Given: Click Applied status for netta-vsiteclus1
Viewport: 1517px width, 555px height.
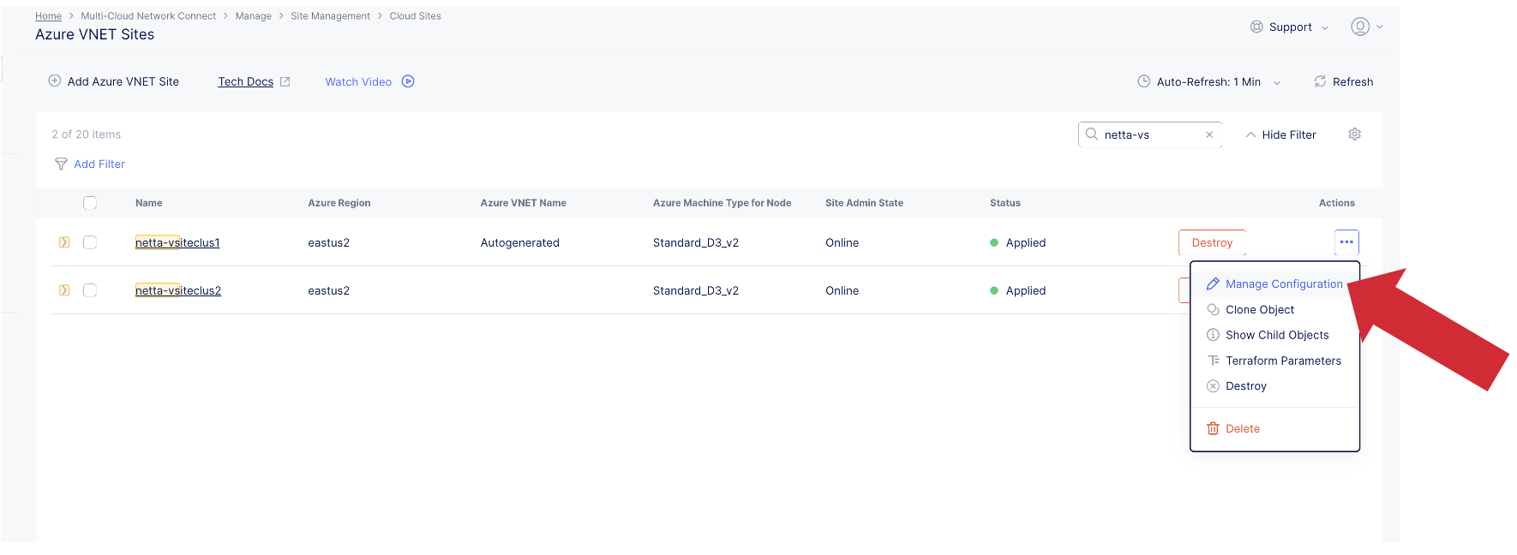Looking at the screenshot, I should (x=1018, y=242).
